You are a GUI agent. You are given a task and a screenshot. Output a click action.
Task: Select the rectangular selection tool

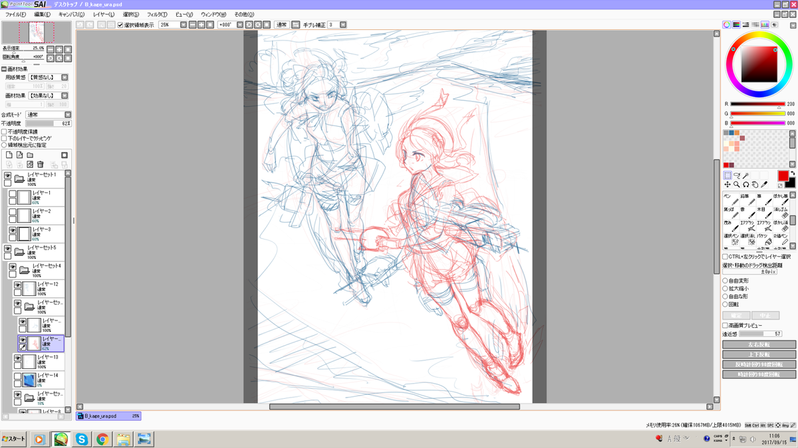click(728, 175)
